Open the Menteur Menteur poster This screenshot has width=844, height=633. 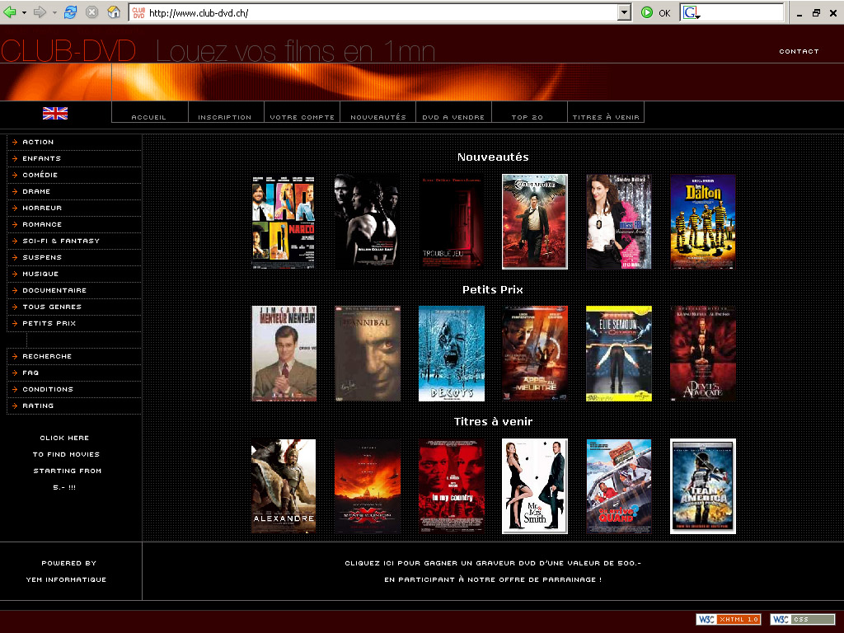click(x=284, y=354)
